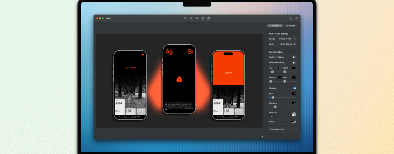Expand the Resolution Info section
Image resolution: width=394 pixels, height=154 pixels.
tap(277, 129)
